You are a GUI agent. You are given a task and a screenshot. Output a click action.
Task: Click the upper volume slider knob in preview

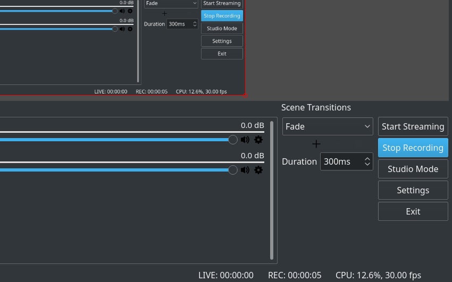click(115, 11)
